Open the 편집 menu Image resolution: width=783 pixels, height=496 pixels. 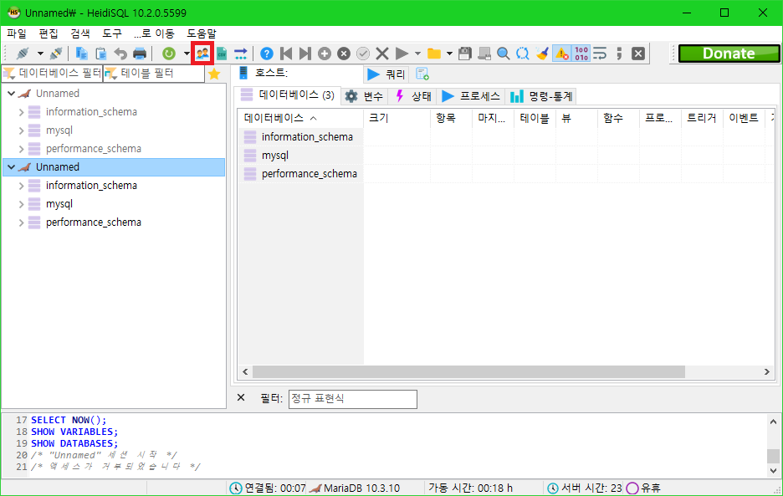click(49, 33)
